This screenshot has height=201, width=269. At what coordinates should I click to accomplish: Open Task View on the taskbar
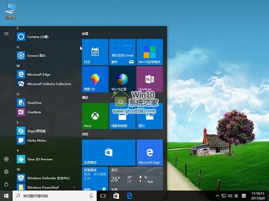pos(103,196)
